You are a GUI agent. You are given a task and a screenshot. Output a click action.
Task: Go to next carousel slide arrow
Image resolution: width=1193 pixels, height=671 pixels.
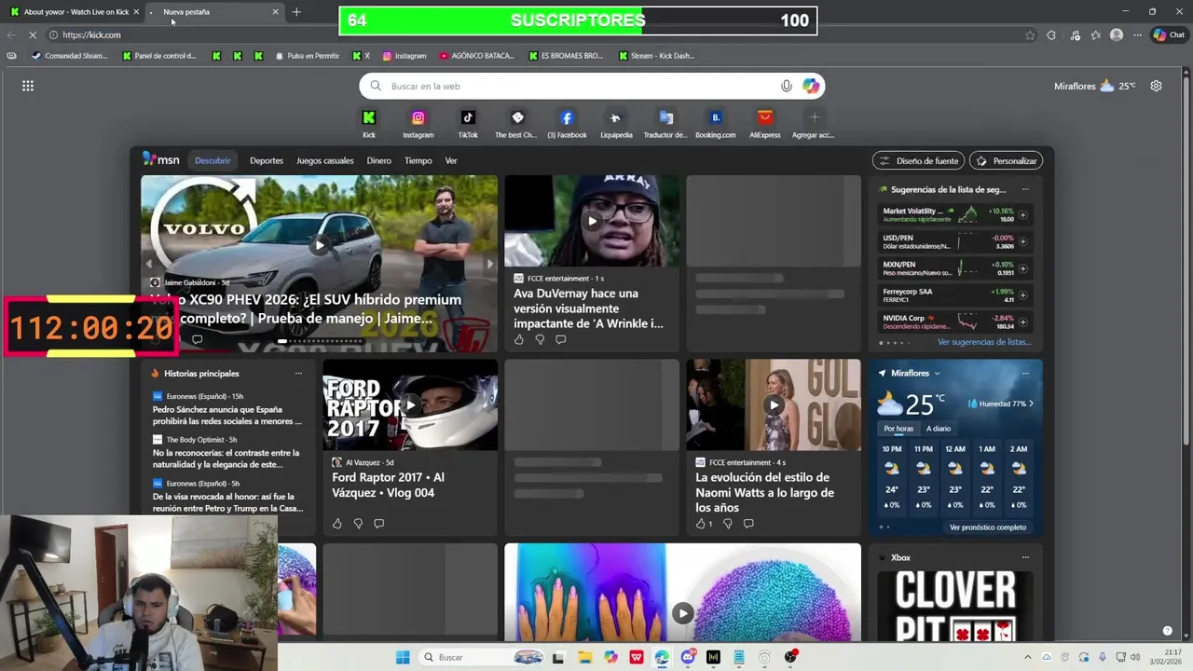[x=490, y=264]
